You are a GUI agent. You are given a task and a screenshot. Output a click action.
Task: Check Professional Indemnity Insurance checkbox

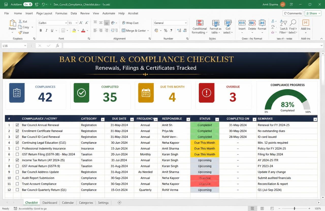coord(17,149)
